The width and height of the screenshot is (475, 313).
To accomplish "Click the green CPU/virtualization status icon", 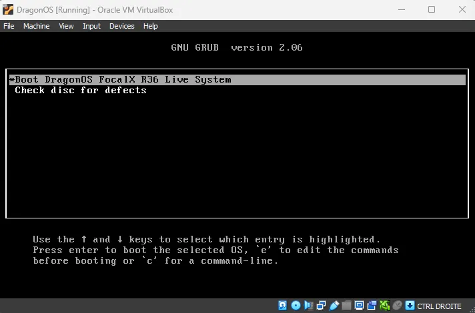I will click(385, 306).
